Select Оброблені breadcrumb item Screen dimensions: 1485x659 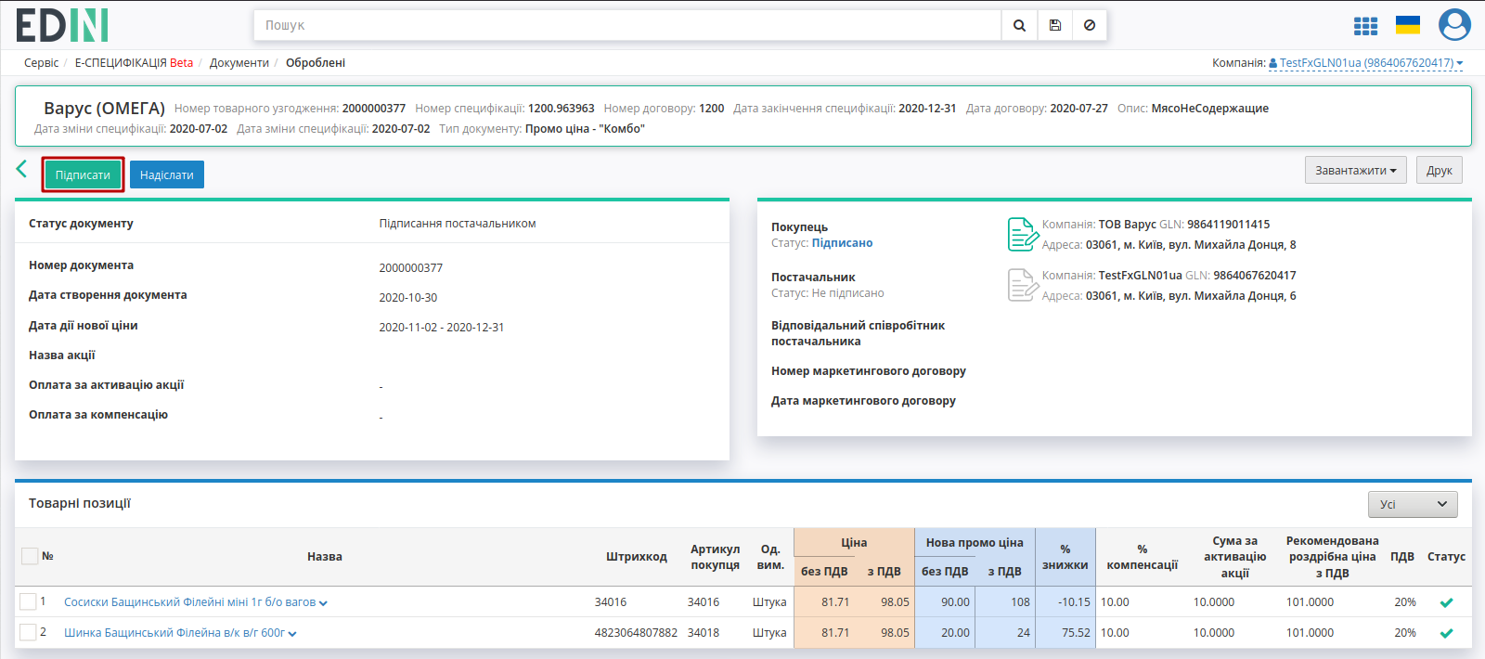pos(316,63)
